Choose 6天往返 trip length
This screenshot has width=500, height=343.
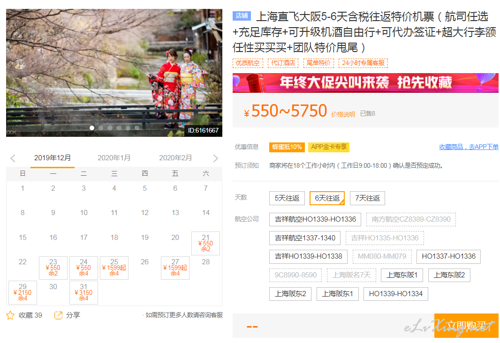[327, 198]
